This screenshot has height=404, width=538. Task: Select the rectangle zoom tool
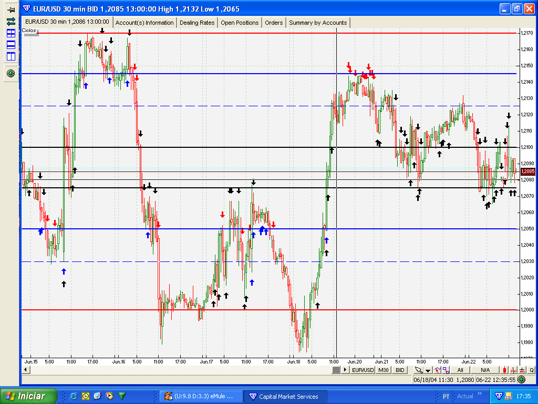(447, 370)
